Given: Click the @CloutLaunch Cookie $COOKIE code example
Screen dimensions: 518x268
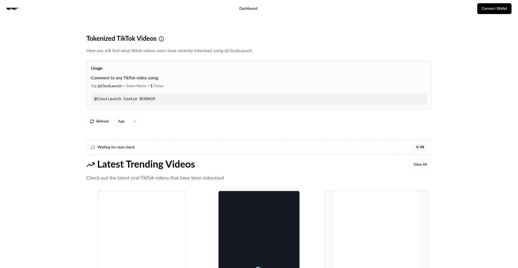Looking at the screenshot, I should [x=125, y=99].
